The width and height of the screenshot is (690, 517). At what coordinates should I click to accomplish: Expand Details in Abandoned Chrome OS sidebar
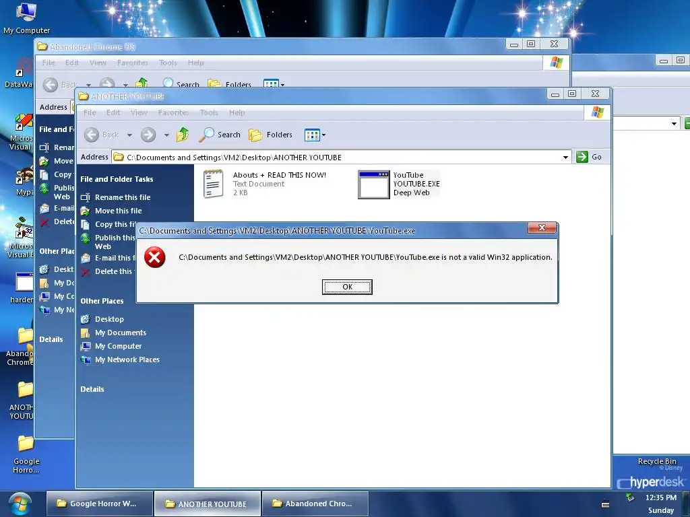51,339
